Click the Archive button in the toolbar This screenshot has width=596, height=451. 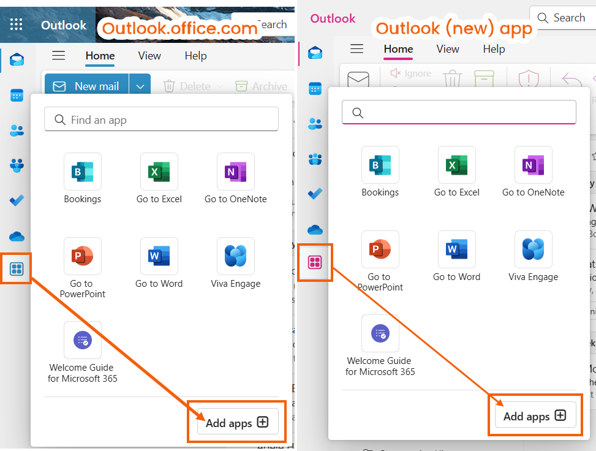click(x=262, y=86)
